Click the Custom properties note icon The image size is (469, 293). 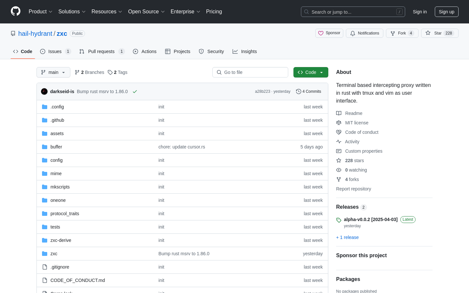tap(339, 151)
